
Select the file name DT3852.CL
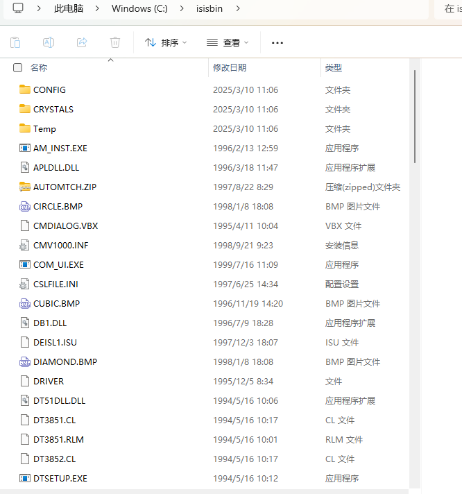coord(55,459)
